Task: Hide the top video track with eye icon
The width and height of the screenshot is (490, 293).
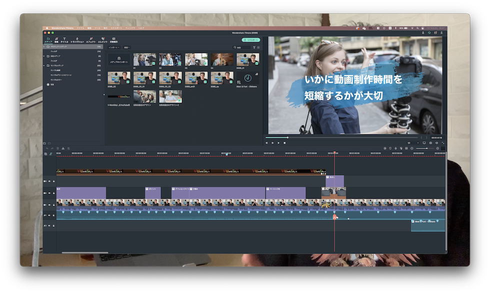Action: click(49, 181)
